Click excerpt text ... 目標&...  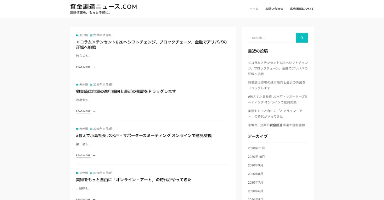click(82, 188)
